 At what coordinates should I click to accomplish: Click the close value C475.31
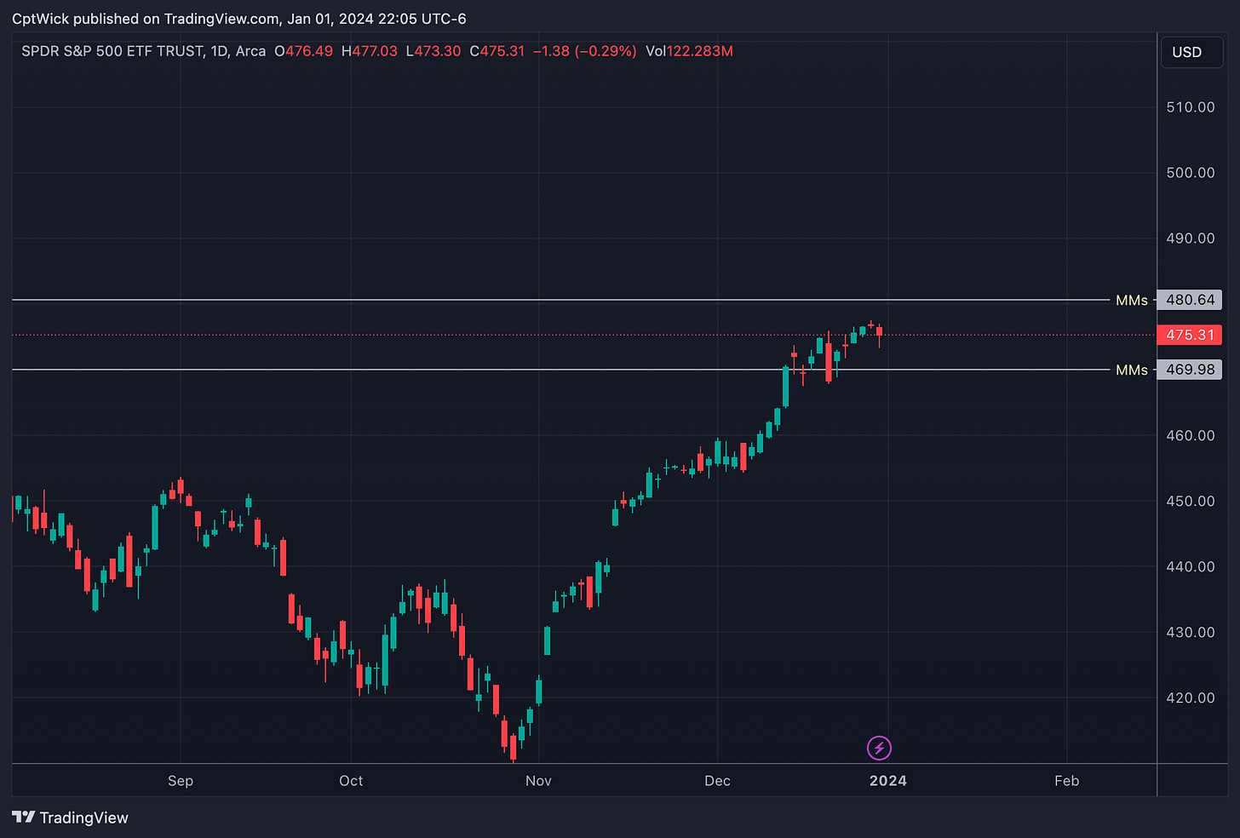[497, 51]
